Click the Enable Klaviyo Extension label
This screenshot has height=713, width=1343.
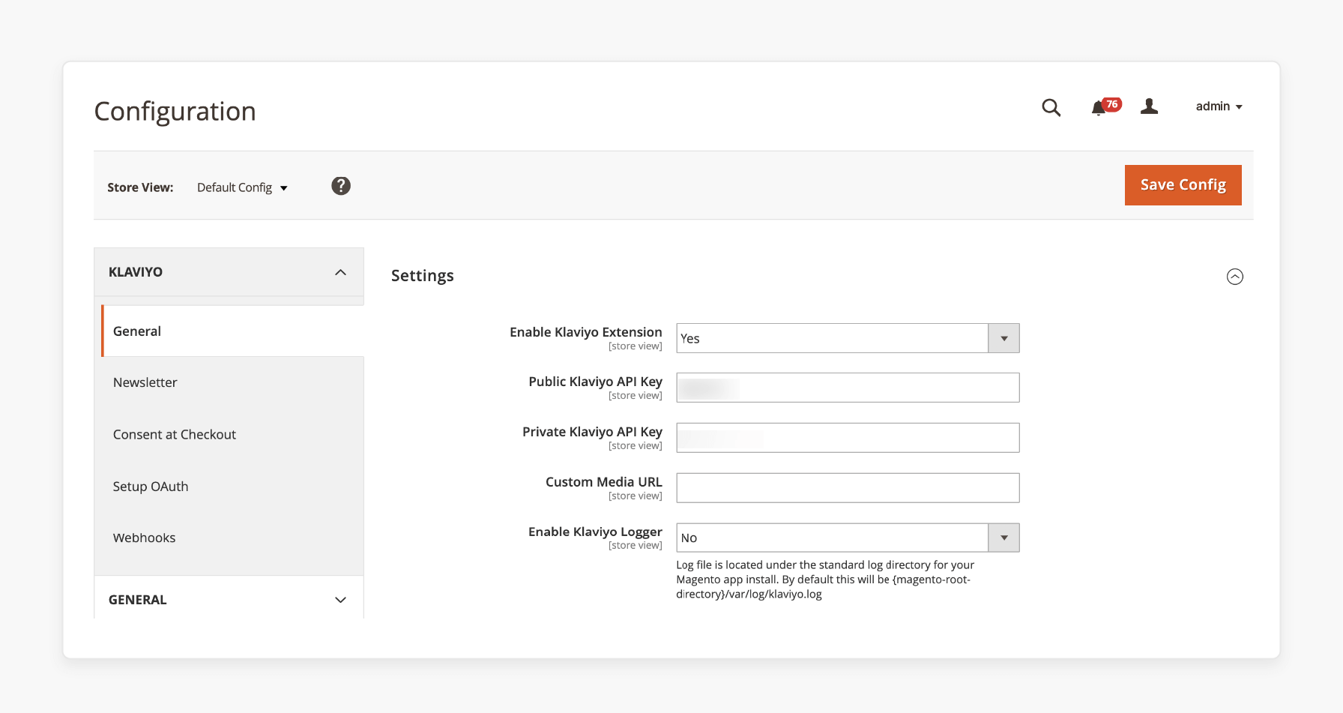(x=586, y=332)
